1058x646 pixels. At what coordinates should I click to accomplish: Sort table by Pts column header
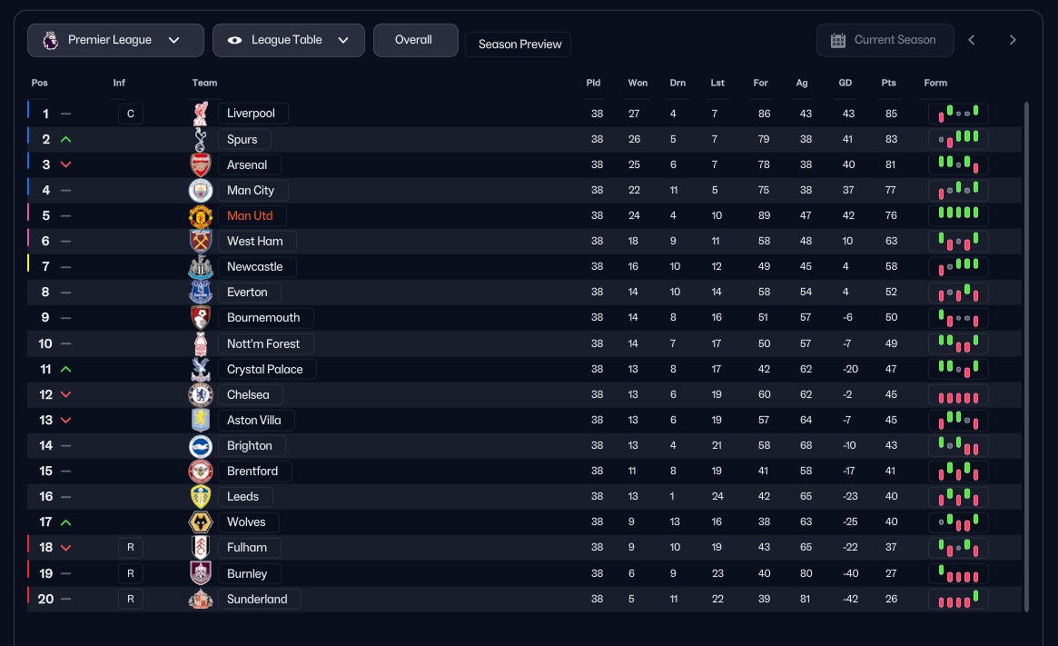coord(888,83)
